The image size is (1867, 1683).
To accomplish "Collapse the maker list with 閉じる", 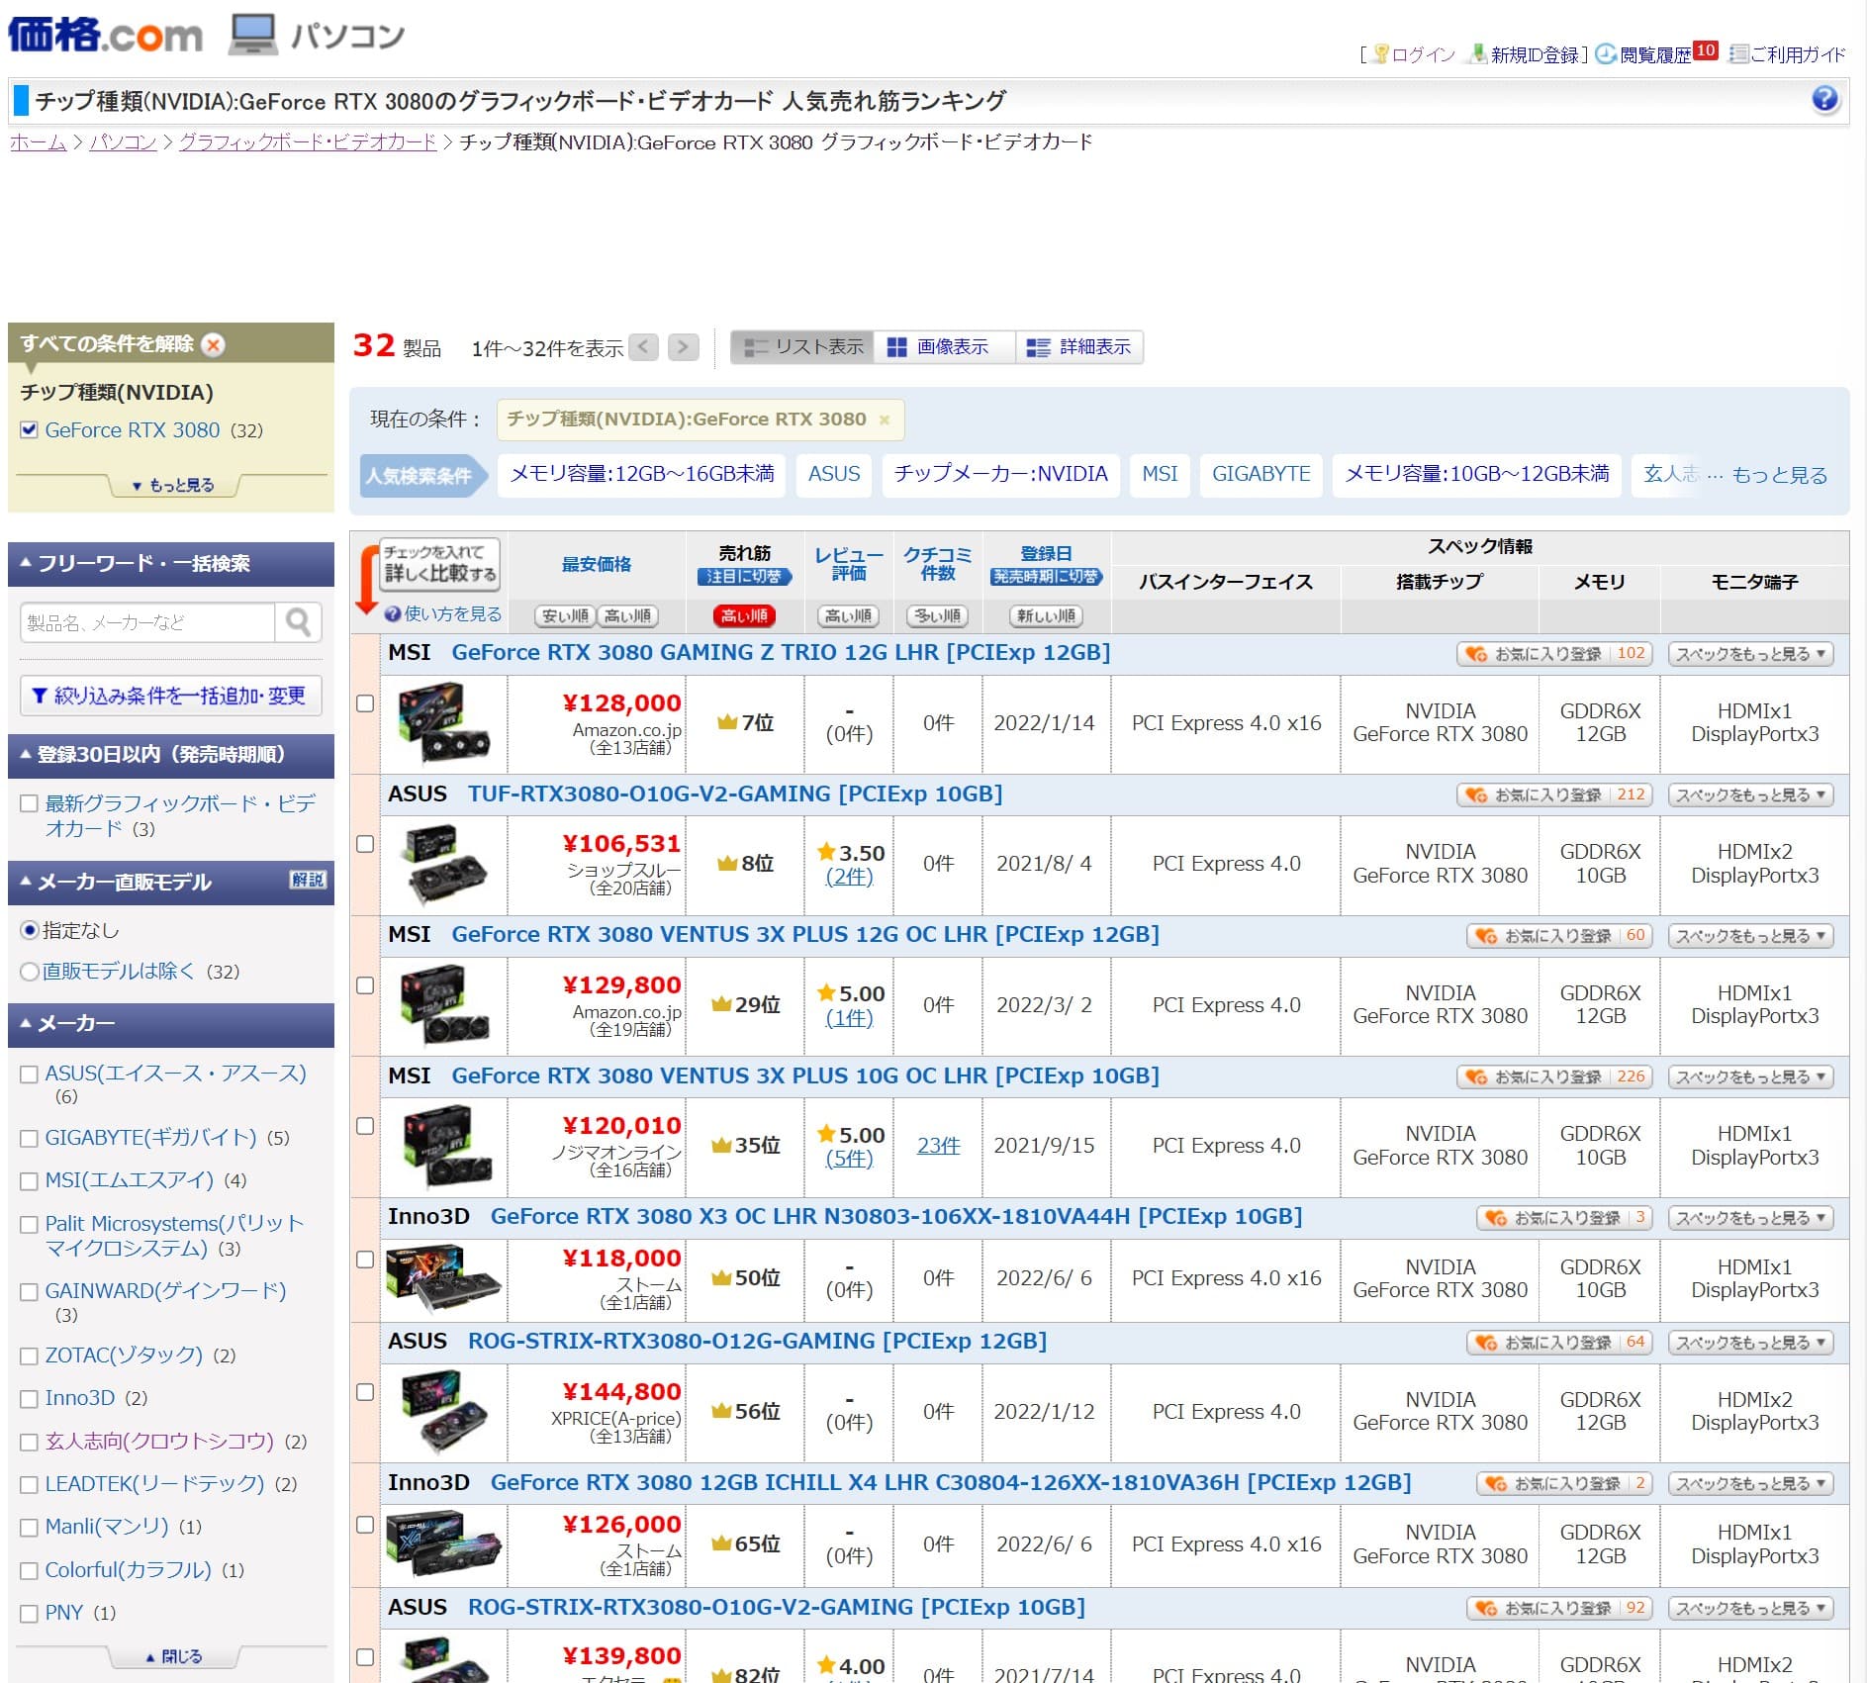I will [x=173, y=1657].
